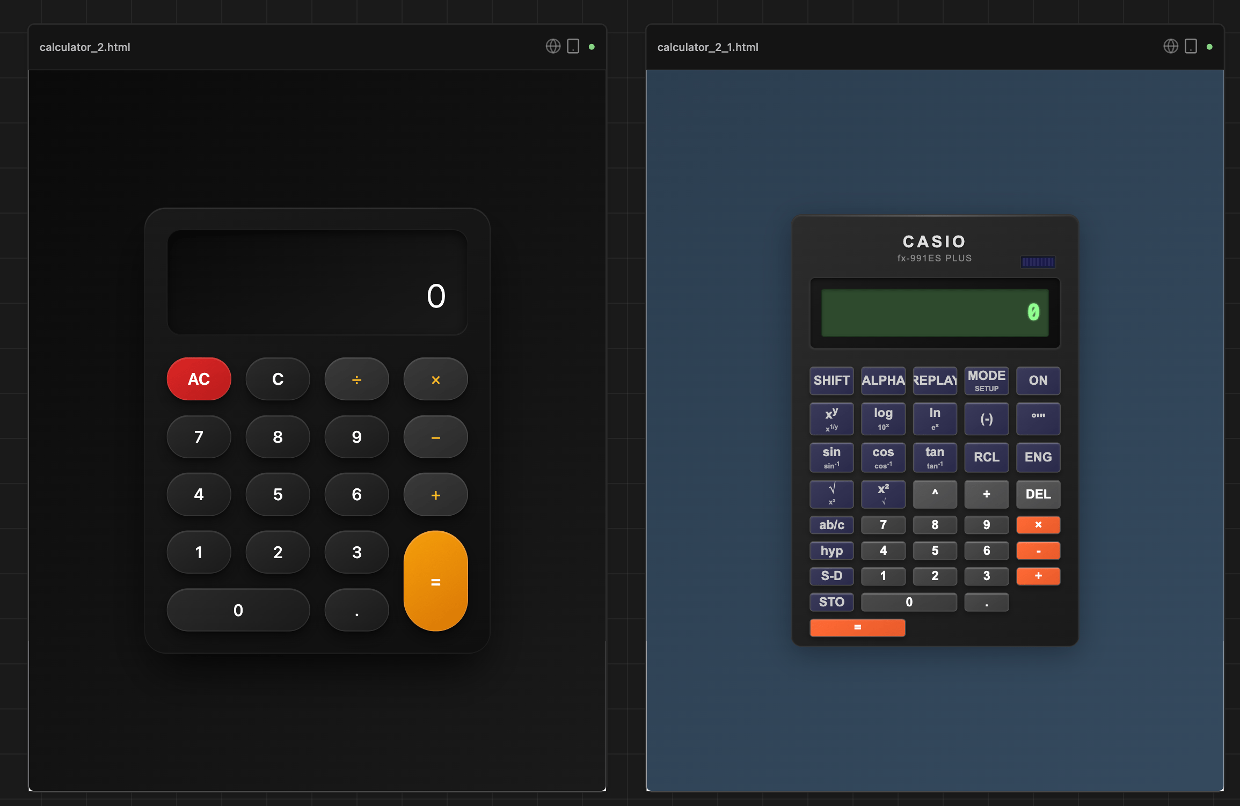Image resolution: width=1240 pixels, height=806 pixels.
Task: Click the green Casio LCD display
Action: pyautogui.click(x=935, y=313)
